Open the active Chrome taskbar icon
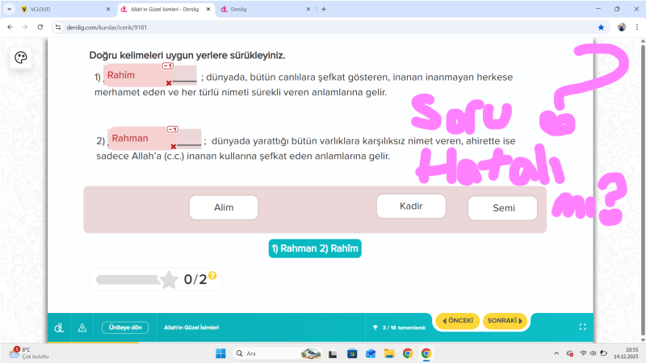Image resolution: width=646 pixels, height=363 pixels. [x=426, y=353]
